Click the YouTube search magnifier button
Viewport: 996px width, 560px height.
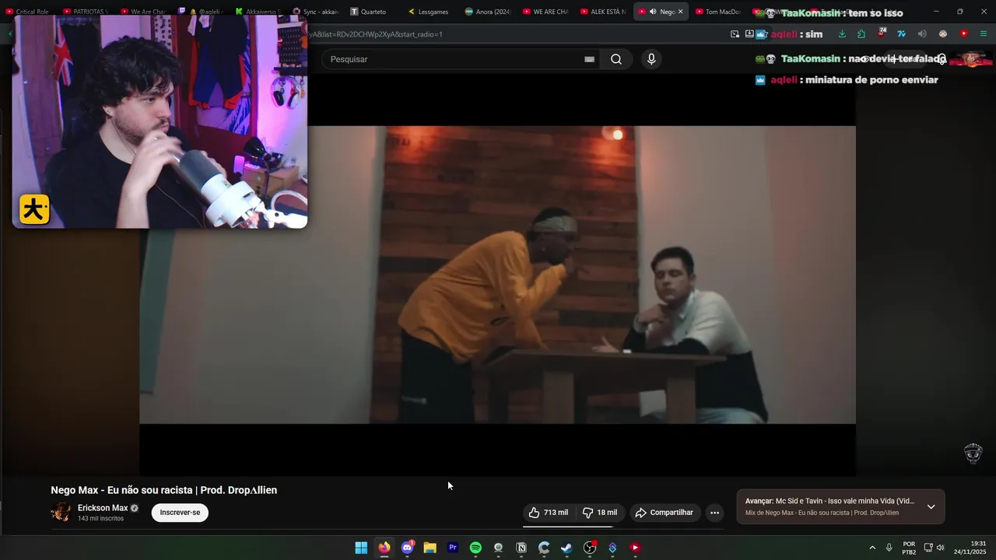coord(616,59)
